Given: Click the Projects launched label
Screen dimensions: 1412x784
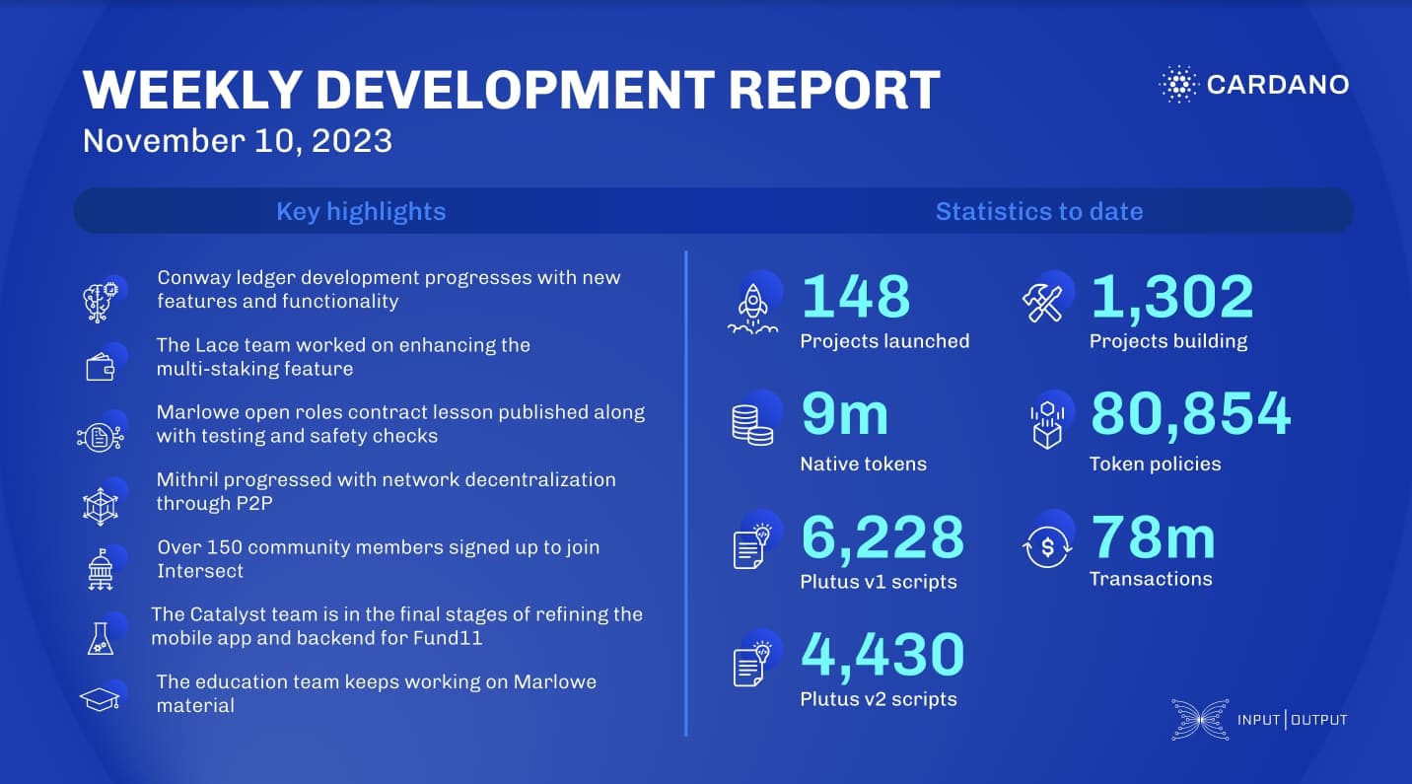Looking at the screenshot, I should point(884,341).
